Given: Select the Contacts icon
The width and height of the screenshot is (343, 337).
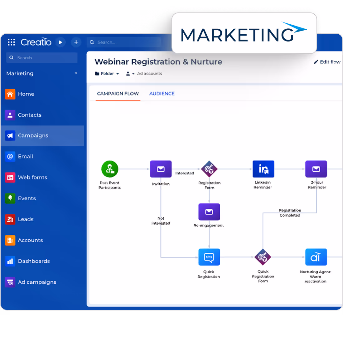Looking at the screenshot, I should coord(10,115).
